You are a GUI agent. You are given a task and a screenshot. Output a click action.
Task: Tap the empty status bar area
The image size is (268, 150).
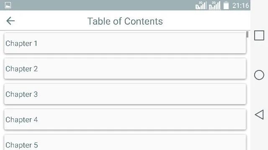tap(103, 5)
